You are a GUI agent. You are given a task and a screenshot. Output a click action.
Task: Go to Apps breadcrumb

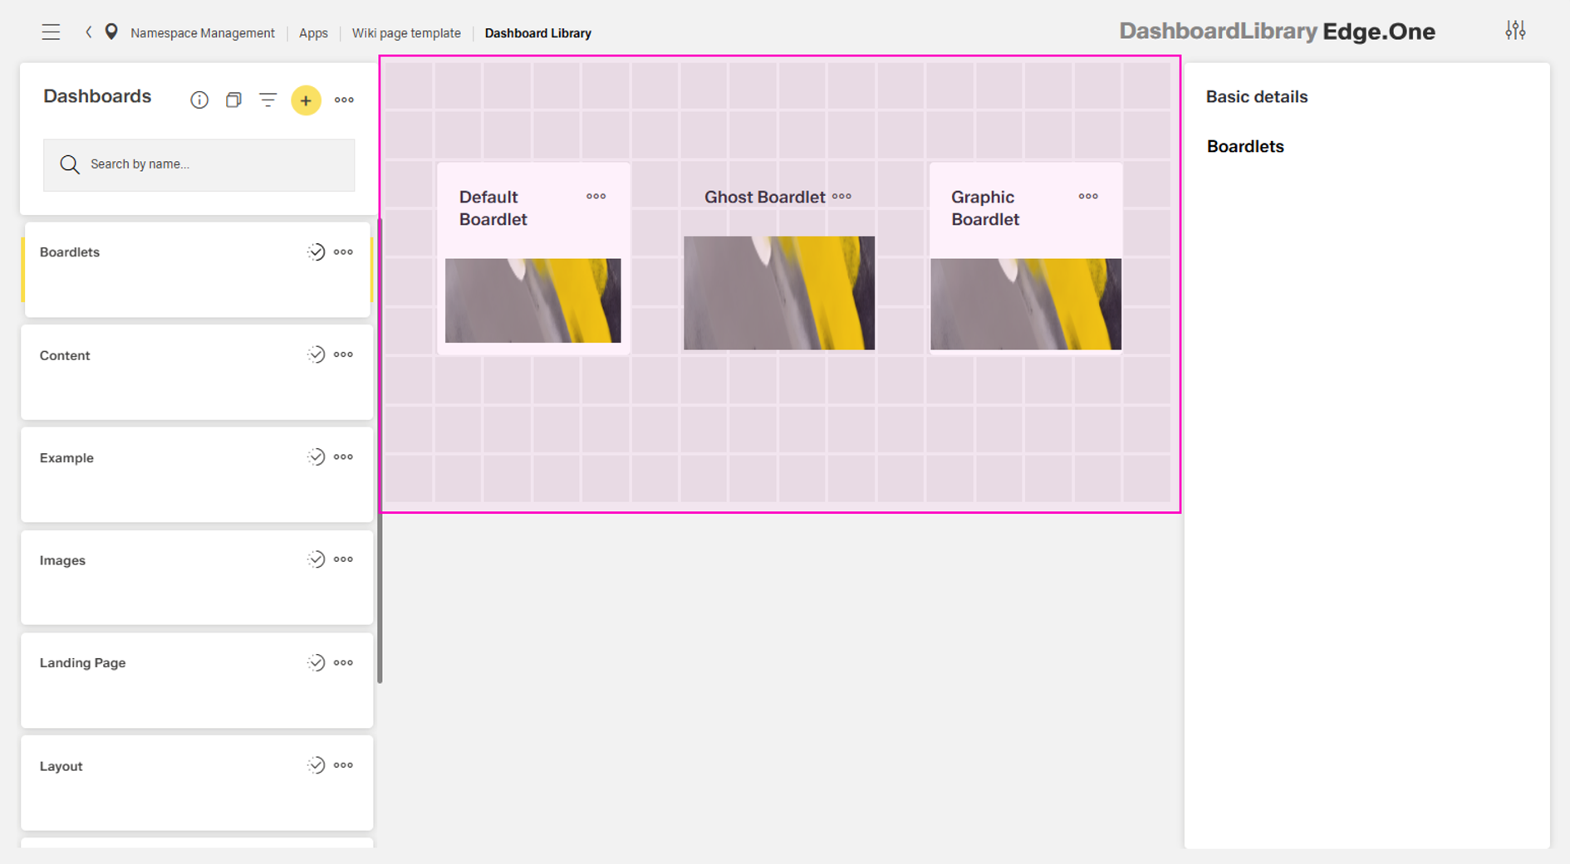[313, 33]
